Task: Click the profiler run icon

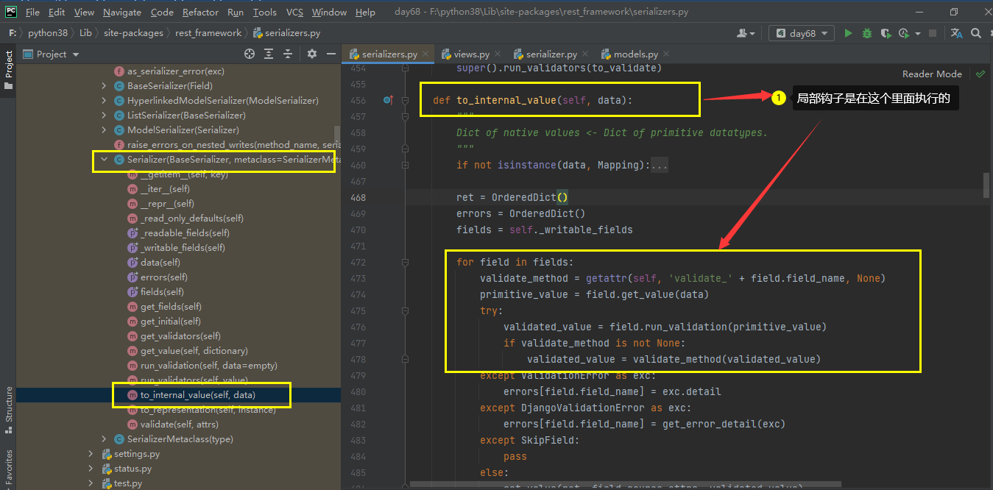Action: 904,33
